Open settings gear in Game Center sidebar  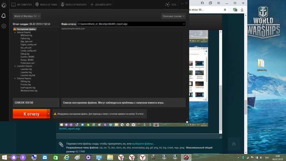4,26
